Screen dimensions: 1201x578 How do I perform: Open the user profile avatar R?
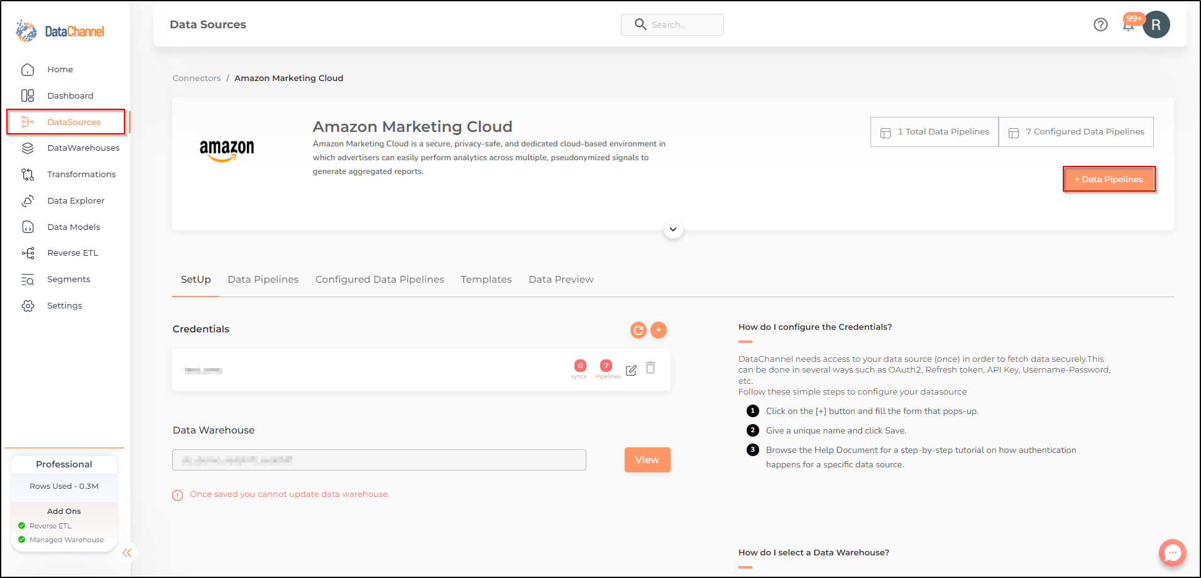1156,25
